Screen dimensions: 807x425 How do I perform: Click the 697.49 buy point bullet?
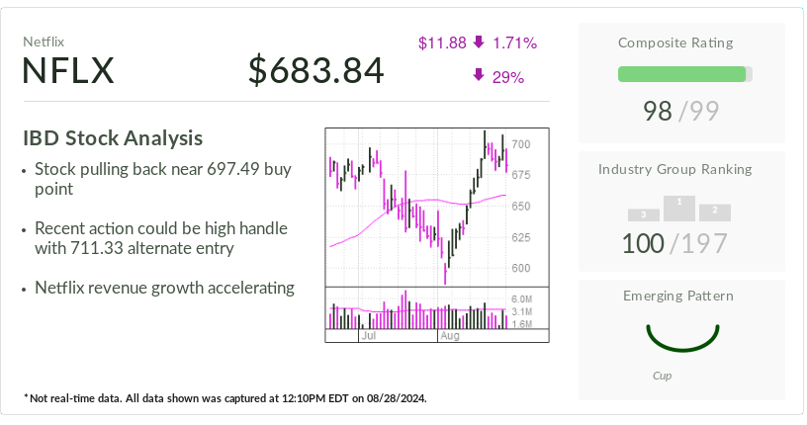(163, 179)
